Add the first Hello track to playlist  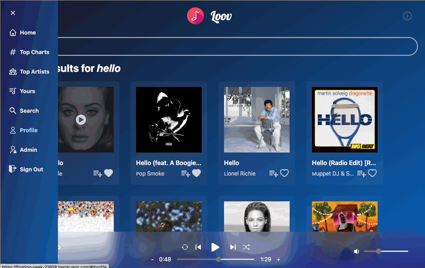[98, 173]
